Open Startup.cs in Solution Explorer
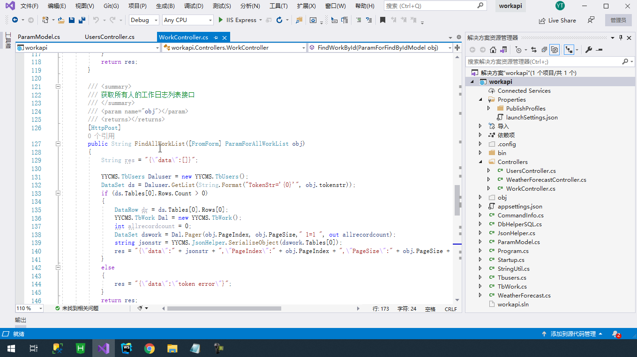The height and width of the screenshot is (357, 637). tap(511, 260)
